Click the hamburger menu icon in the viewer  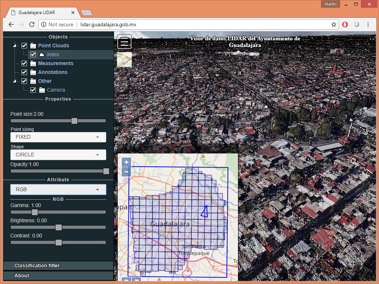pyautogui.click(x=124, y=42)
